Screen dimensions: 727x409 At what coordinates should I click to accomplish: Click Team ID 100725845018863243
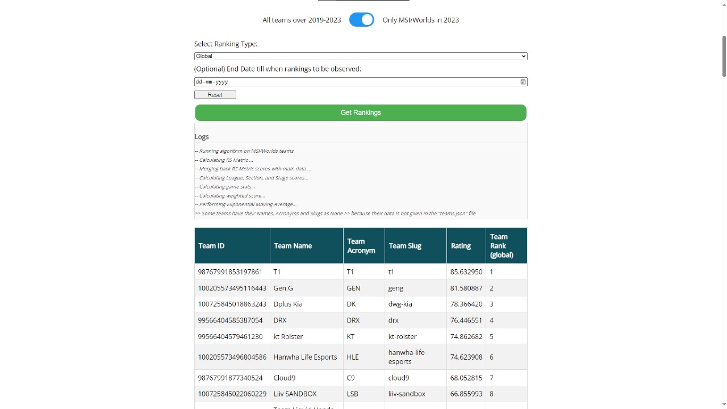(x=232, y=304)
